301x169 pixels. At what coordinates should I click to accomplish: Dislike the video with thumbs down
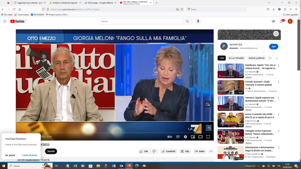click(x=154, y=151)
